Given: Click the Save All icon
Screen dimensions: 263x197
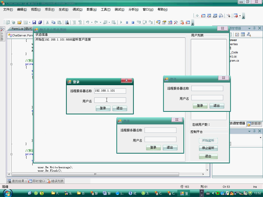Looking at the screenshot, I should click(x=40, y=22).
